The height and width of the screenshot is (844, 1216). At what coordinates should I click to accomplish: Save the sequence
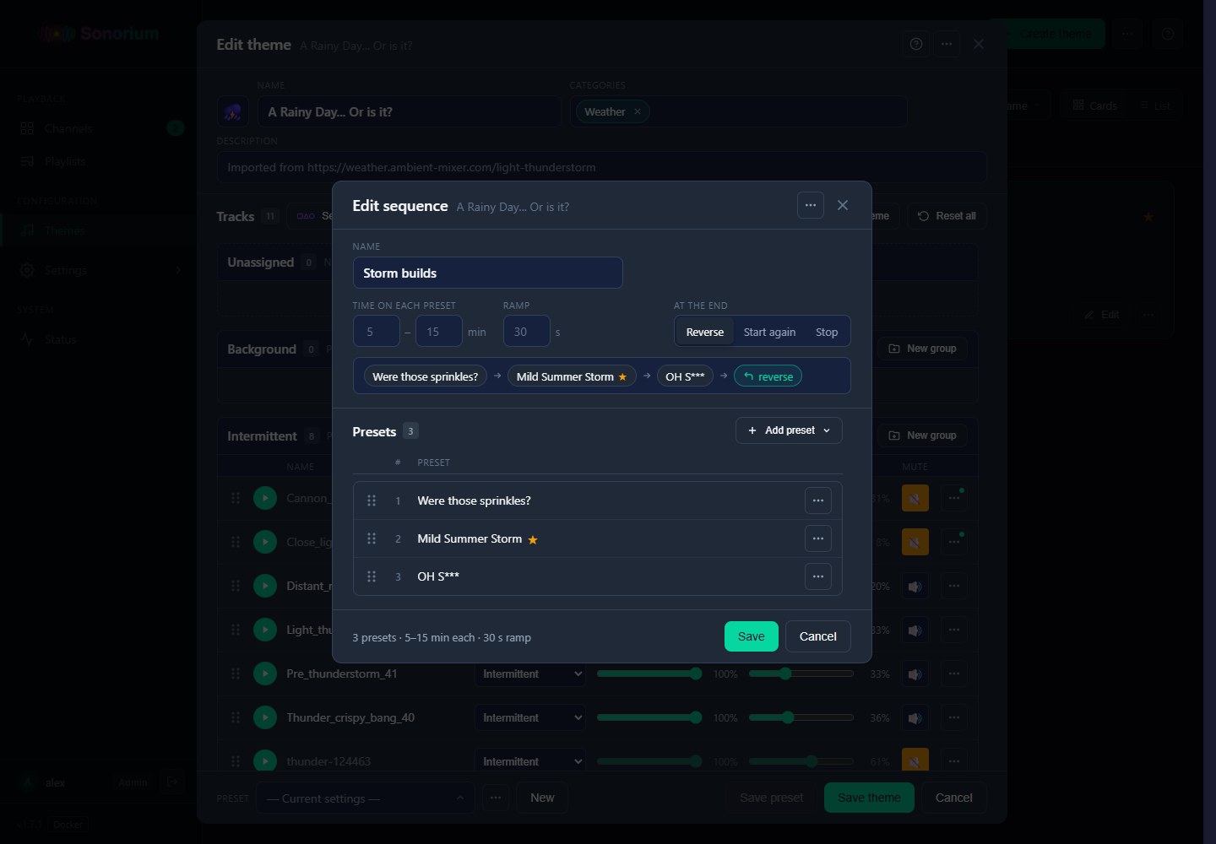752,636
